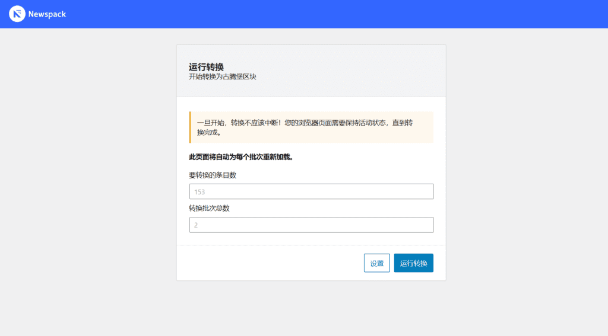Click the Newspack wordmark text
This screenshot has height=336, width=608.
(47, 14)
